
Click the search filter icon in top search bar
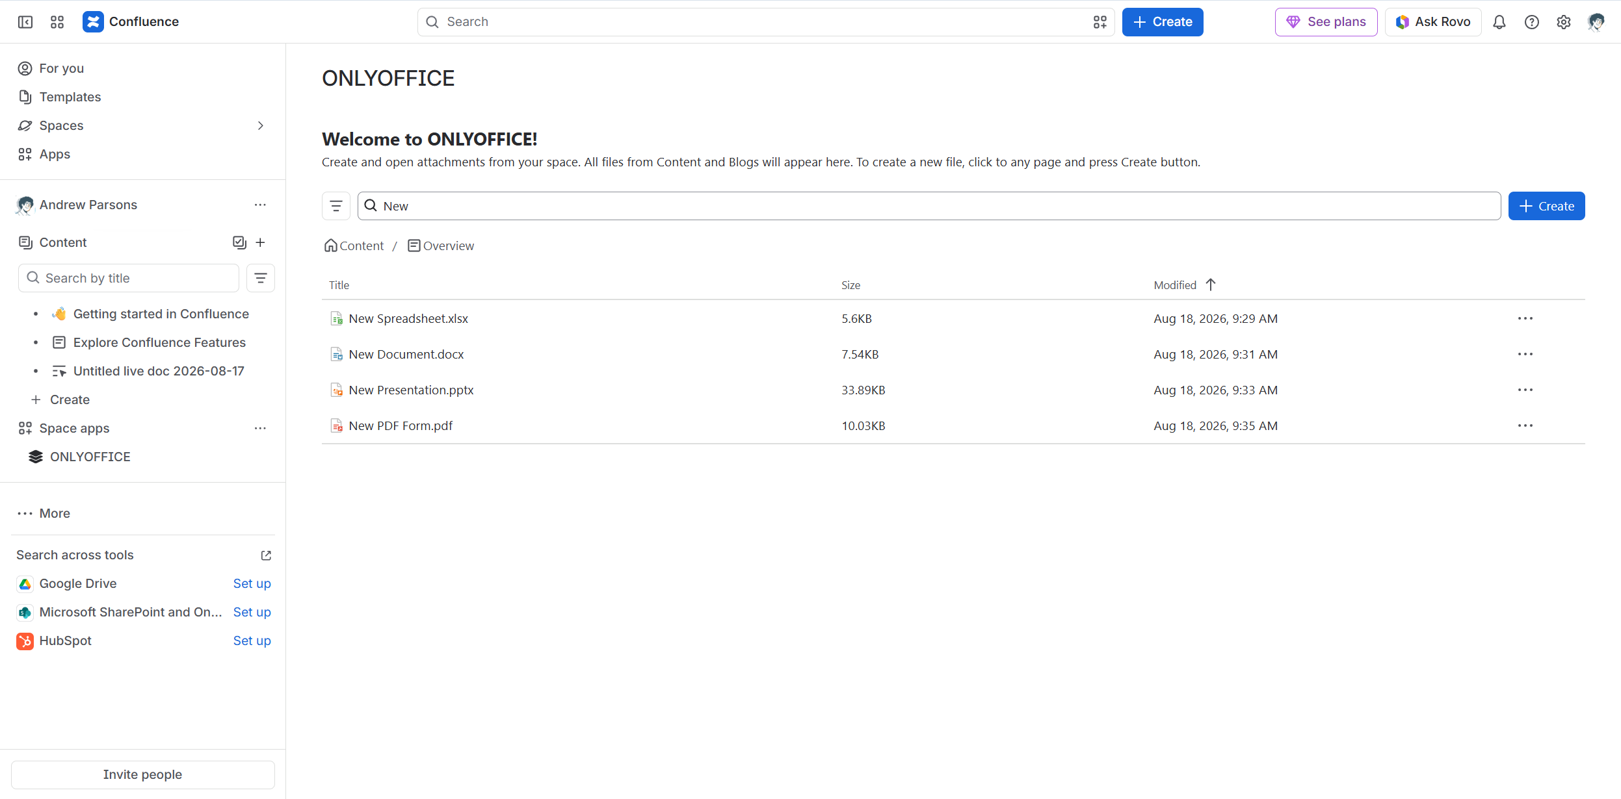click(x=1100, y=22)
